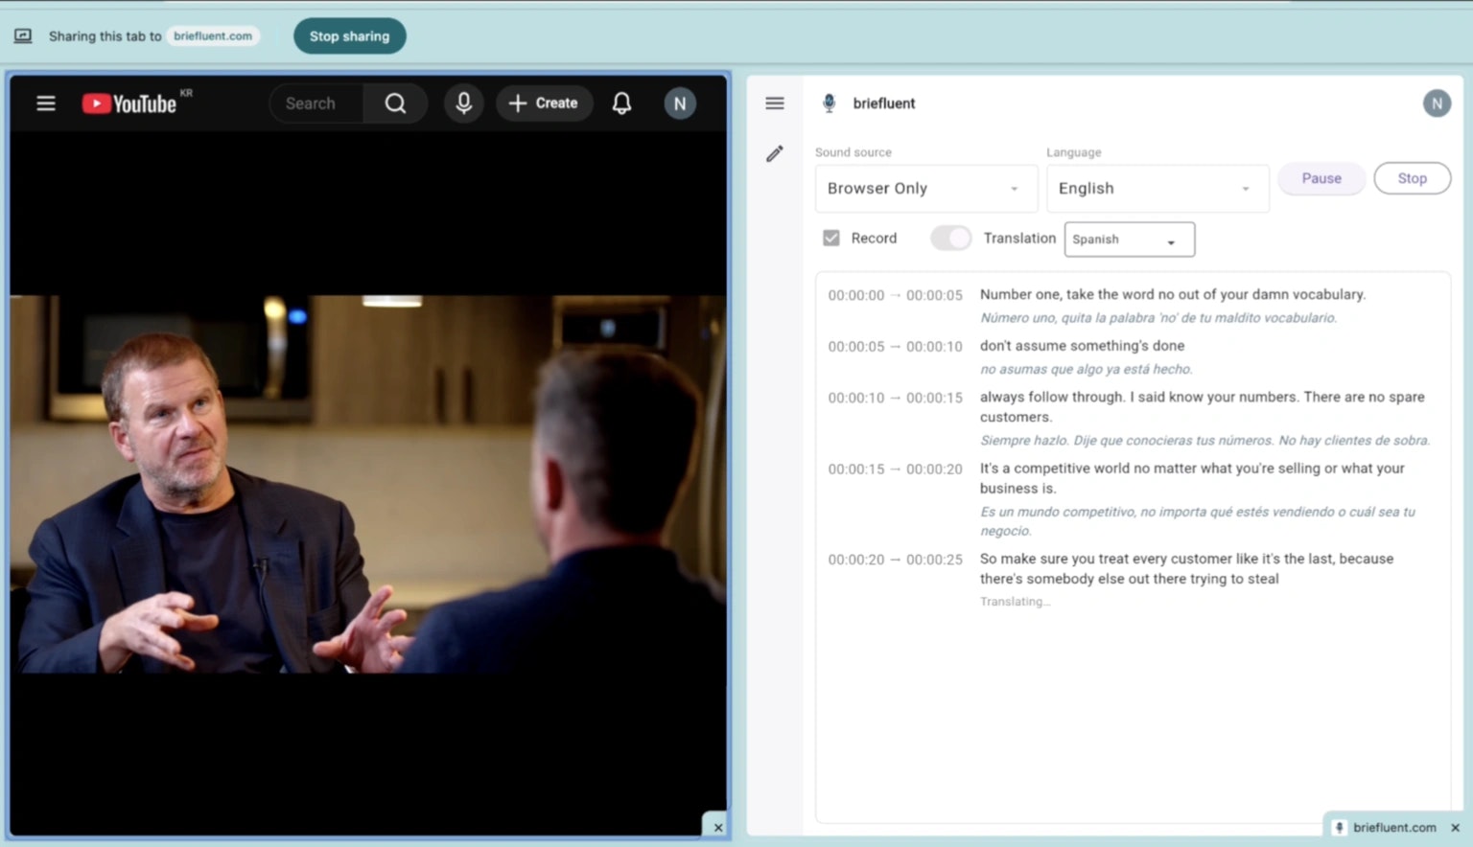Open the English language dropdown
The width and height of the screenshot is (1473, 847).
click(1157, 188)
